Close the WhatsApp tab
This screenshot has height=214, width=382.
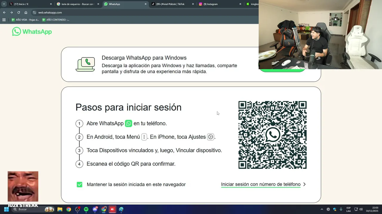146,4
